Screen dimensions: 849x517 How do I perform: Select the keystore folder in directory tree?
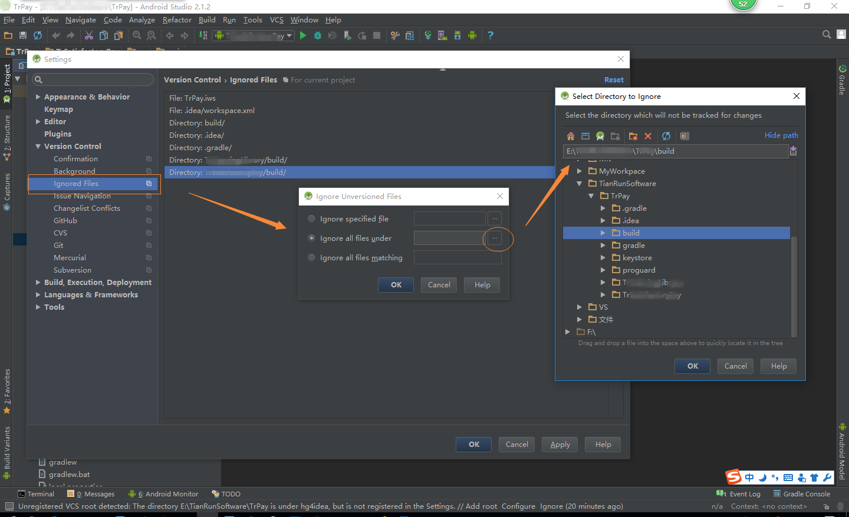637,257
